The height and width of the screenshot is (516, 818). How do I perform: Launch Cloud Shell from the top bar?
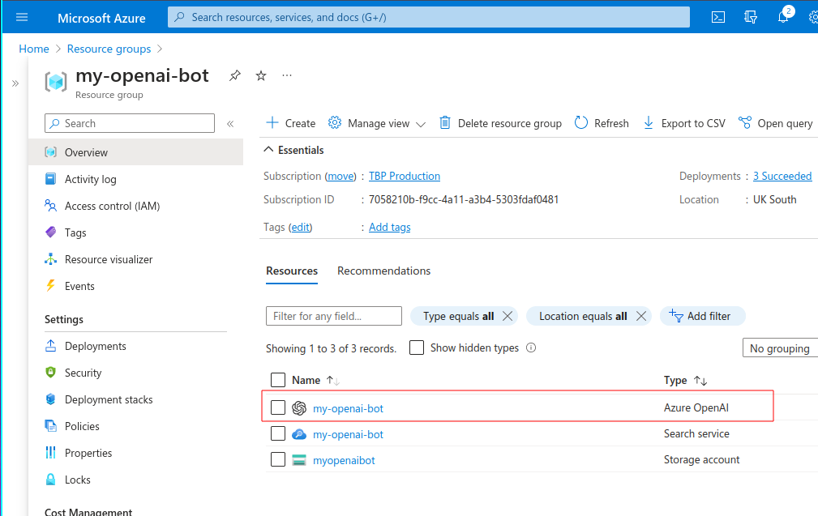pyautogui.click(x=718, y=17)
